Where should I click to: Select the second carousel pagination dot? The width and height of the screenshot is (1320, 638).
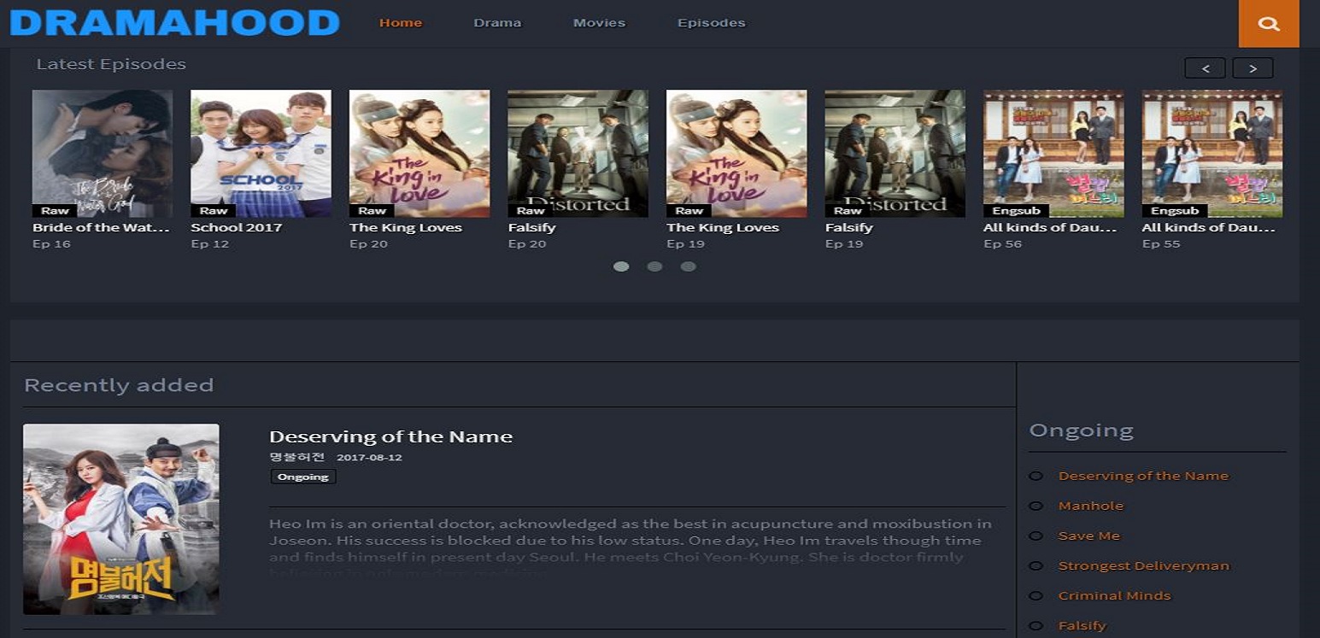[x=654, y=266]
